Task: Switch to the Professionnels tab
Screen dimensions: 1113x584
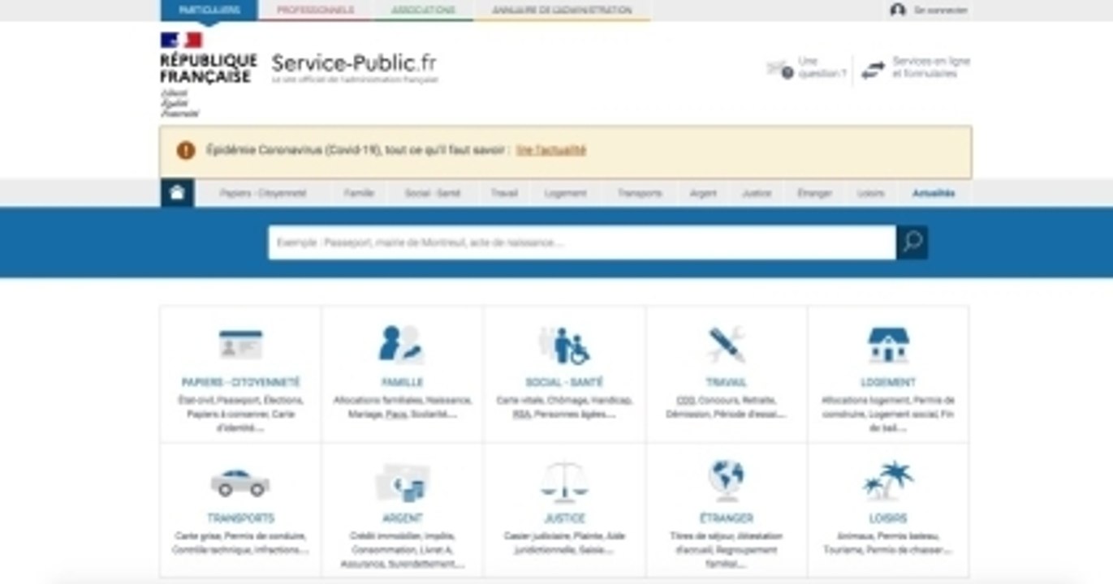Action: [x=315, y=11]
